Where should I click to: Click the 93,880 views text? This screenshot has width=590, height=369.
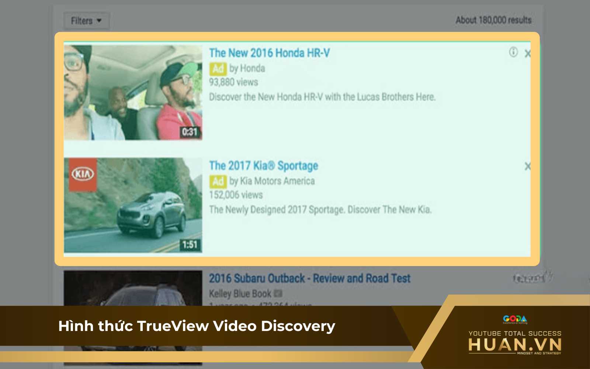pyautogui.click(x=233, y=82)
